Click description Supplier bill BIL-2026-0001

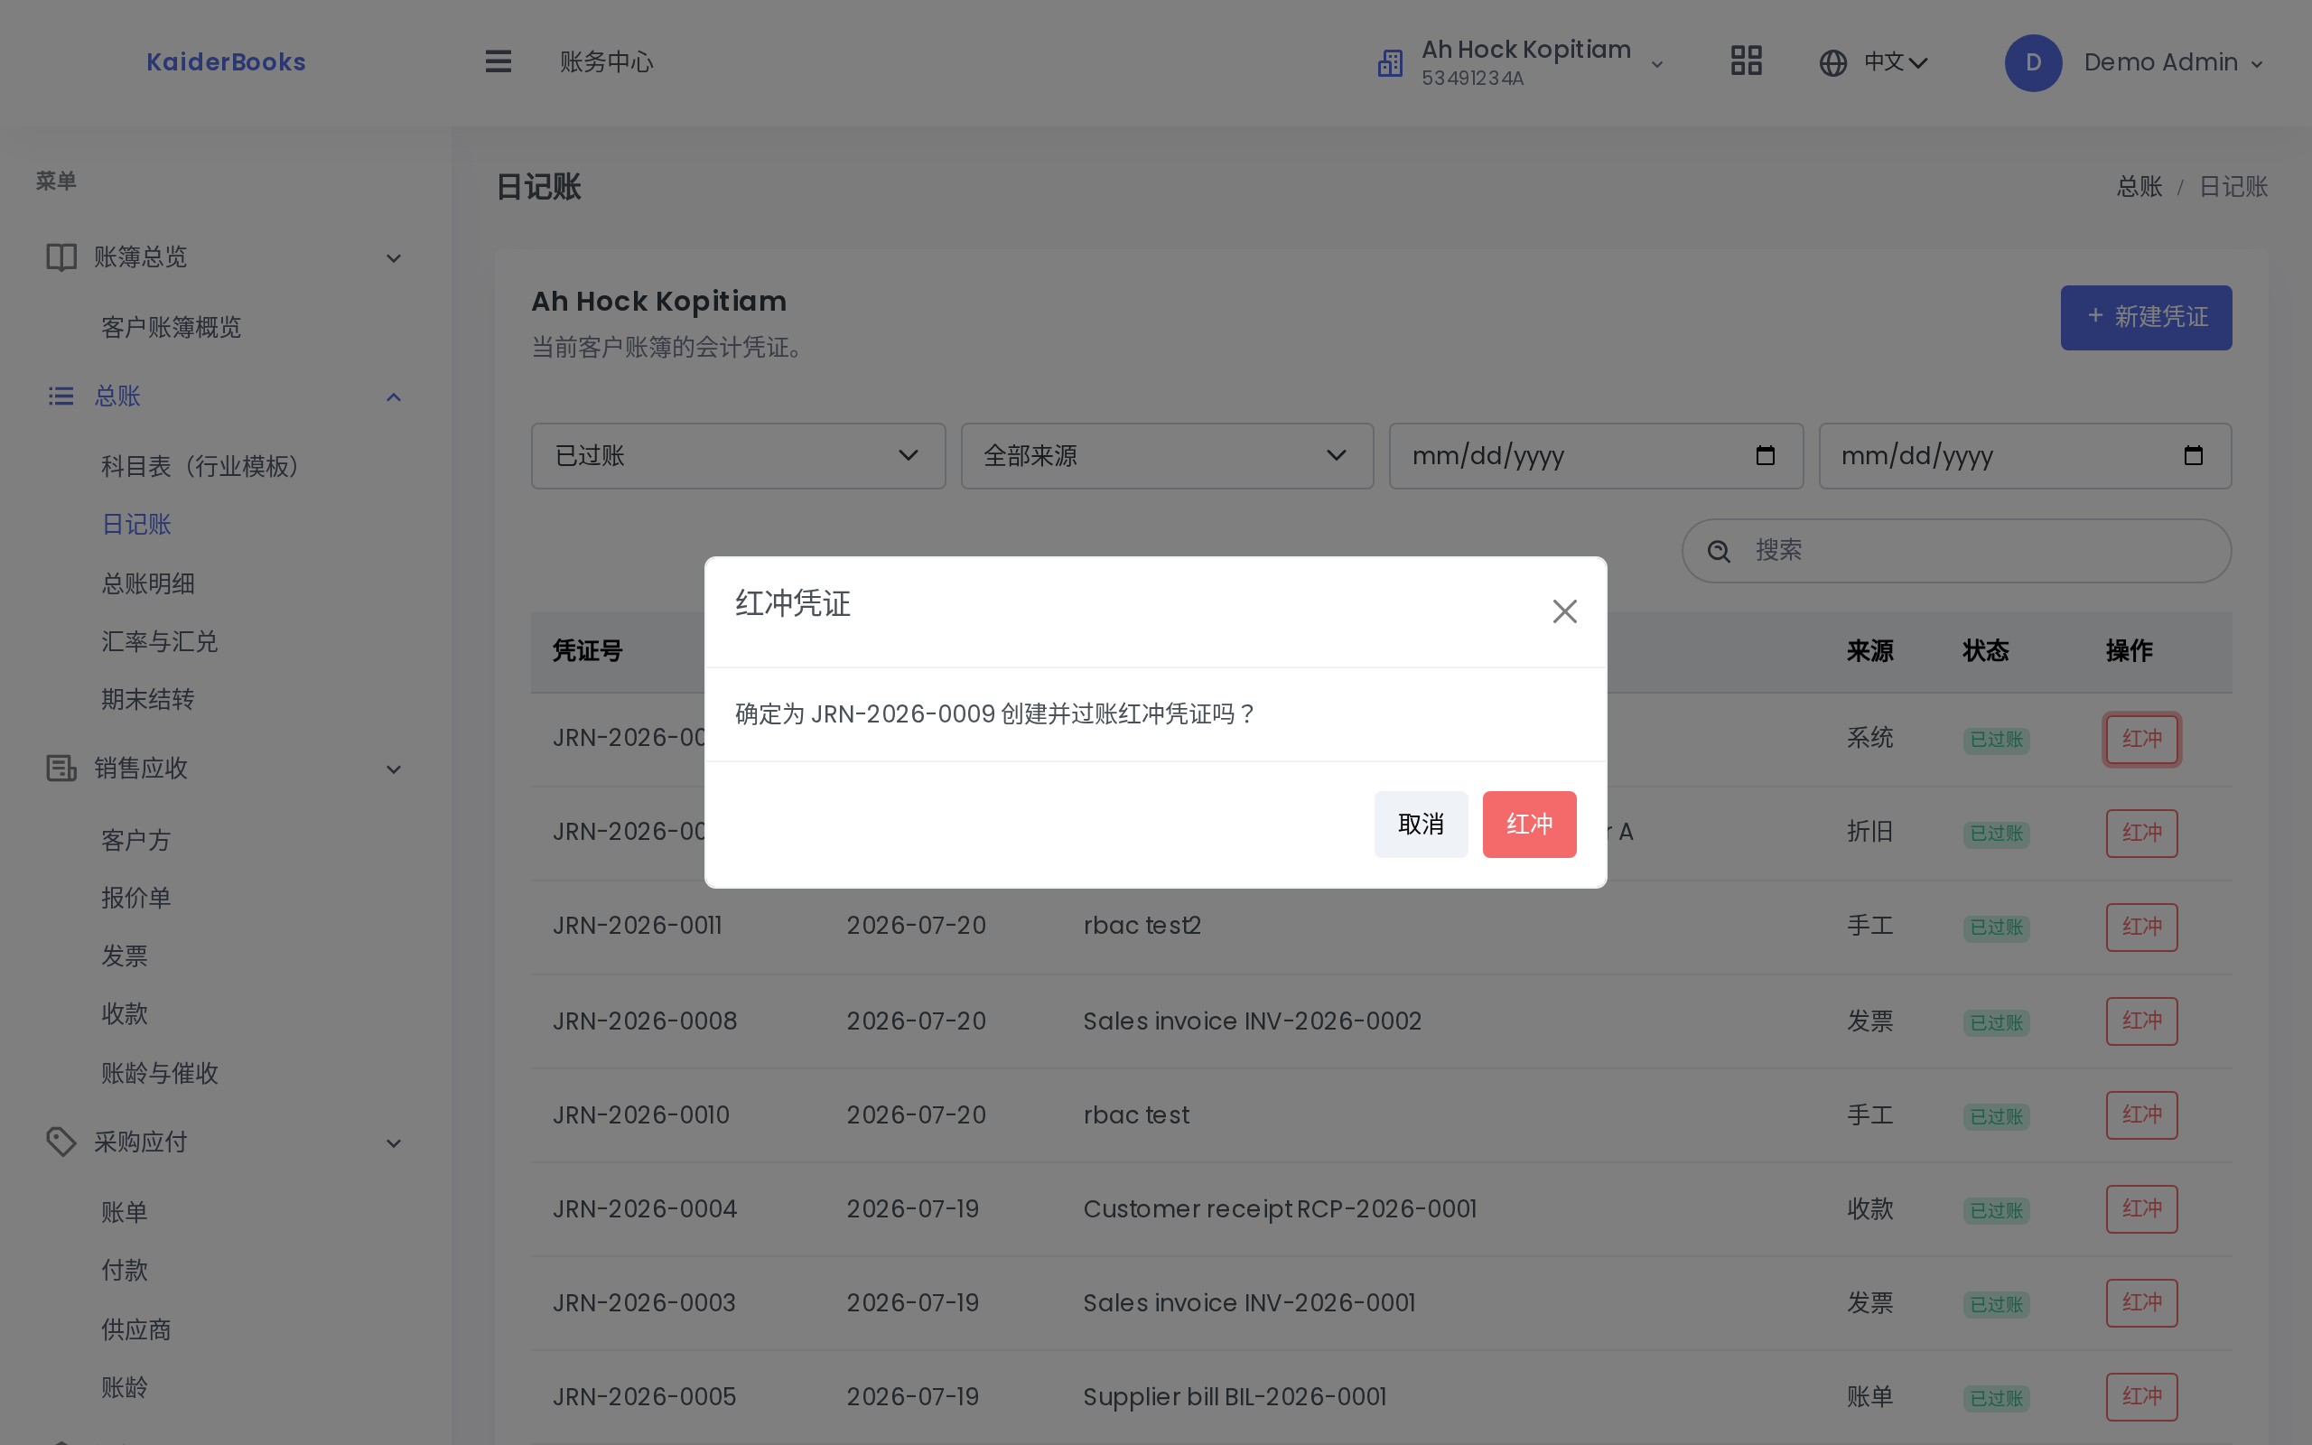pos(1234,1397)
